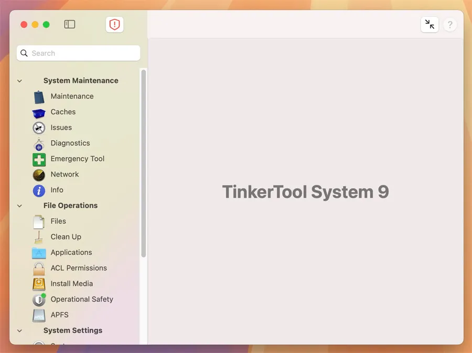Viewport: 472px width, 353px height.
Task: Toggle the sidebar visibility button
Action: point(70,24)
